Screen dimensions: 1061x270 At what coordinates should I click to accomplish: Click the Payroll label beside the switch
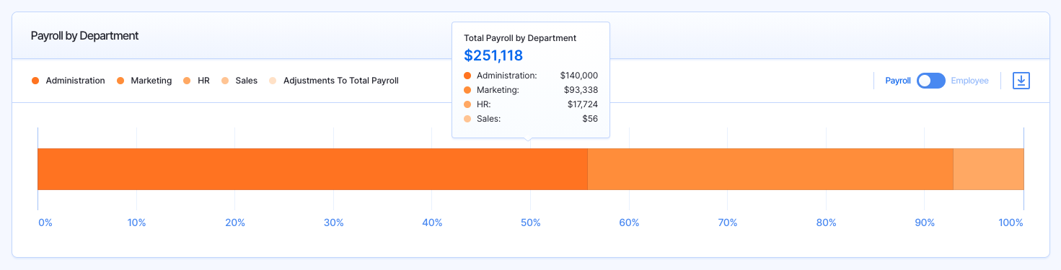898,81
